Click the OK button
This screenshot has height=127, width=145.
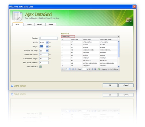(x=110, y=85)
